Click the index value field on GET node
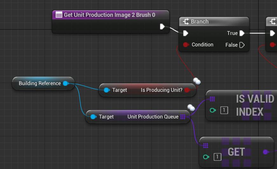 coord(217,157)
